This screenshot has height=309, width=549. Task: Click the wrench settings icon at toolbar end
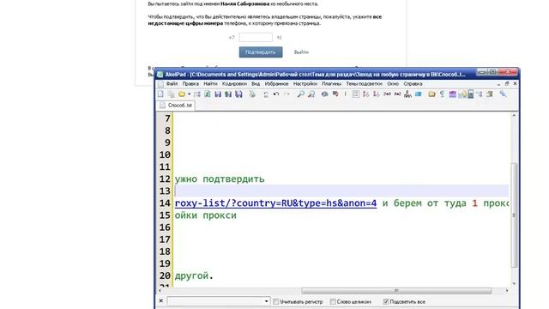503,94
